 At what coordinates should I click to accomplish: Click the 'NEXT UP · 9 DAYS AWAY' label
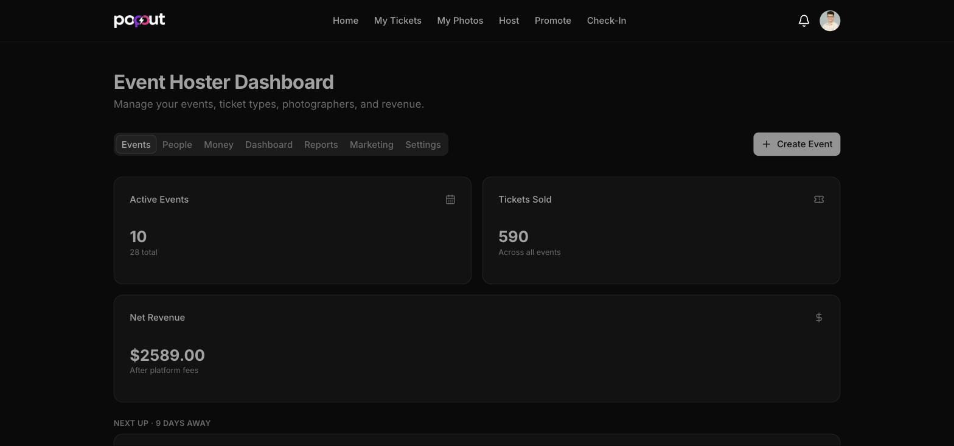pyautogui.click(x=162, y=423)
